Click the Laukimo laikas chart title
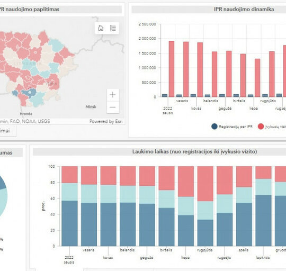The width and height of the screenshot is (286, 271). pos(194,151)
